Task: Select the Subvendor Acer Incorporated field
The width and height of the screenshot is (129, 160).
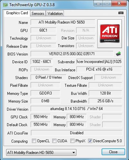Action: coord(99,62)
